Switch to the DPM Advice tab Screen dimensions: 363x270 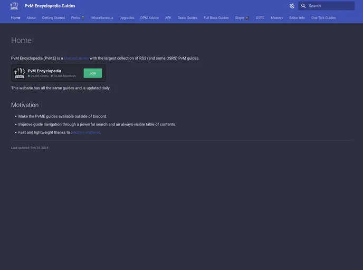[149, 18]
